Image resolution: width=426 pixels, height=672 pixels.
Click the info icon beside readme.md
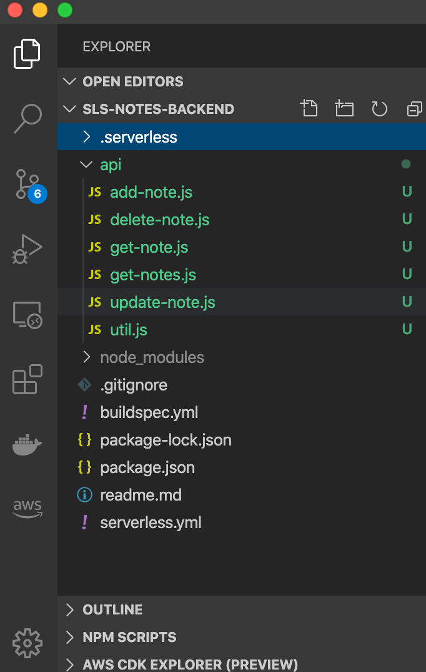[85, 495]
